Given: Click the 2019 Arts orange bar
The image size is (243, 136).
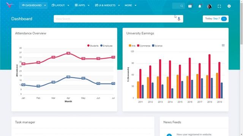Looking at the screenshot, I should point(217,86).
